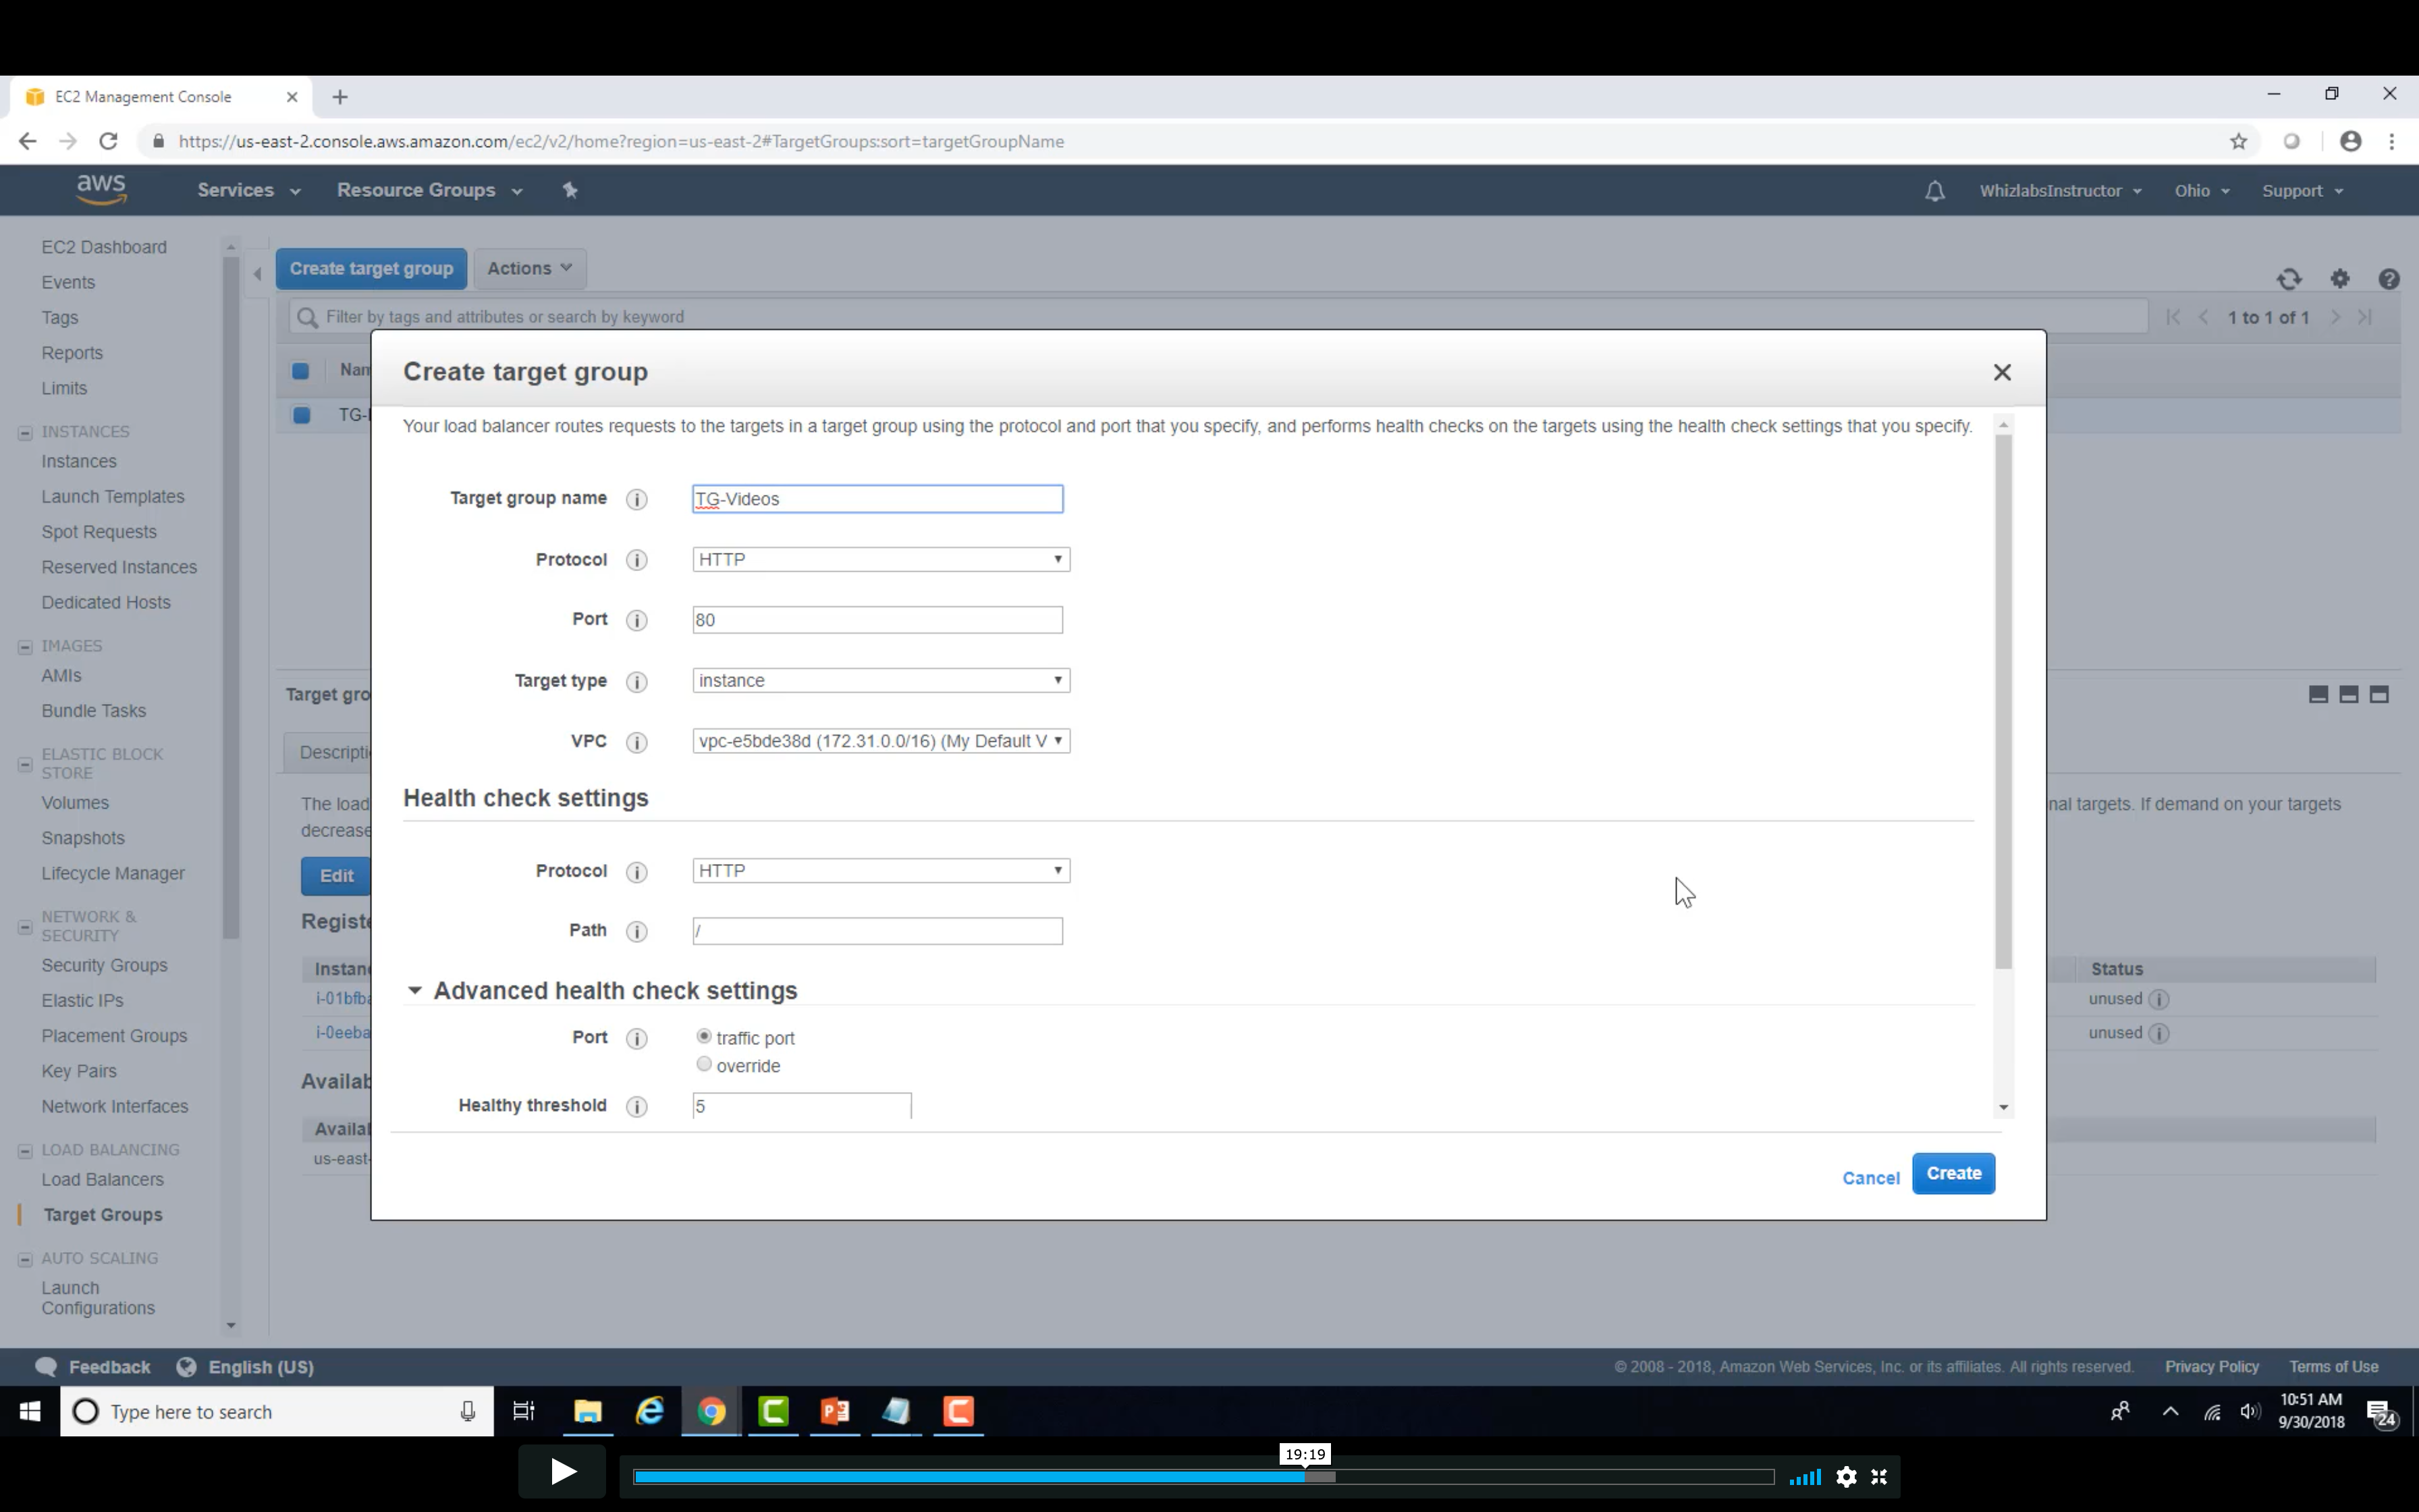The image size is (2419, 1512).
Task: Click the Cancel link
Action: (1870, 1178)
